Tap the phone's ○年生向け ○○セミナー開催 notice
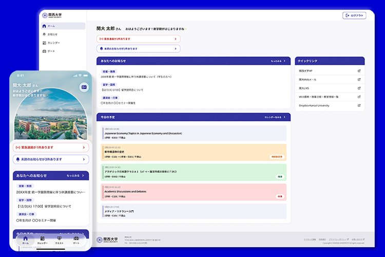This screenshot has height=257, width=385. 36,221
